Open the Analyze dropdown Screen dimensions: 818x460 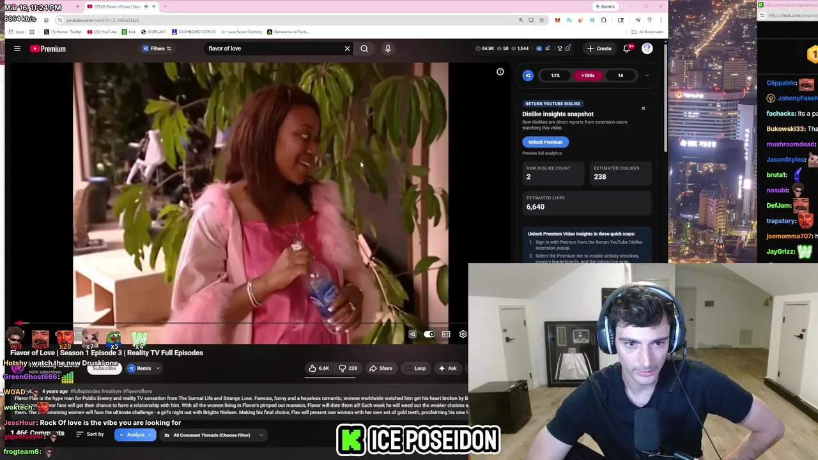pos(135,435)
